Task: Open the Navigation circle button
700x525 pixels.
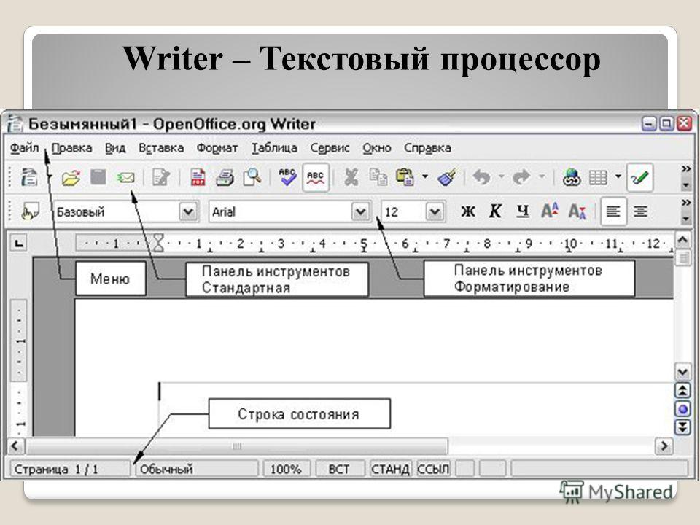Action: (x=682, y=409)
